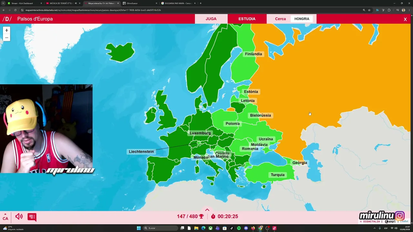Open Firefox from the taskbar
Screen dimensions: 413x232
(x=253, y=228)
